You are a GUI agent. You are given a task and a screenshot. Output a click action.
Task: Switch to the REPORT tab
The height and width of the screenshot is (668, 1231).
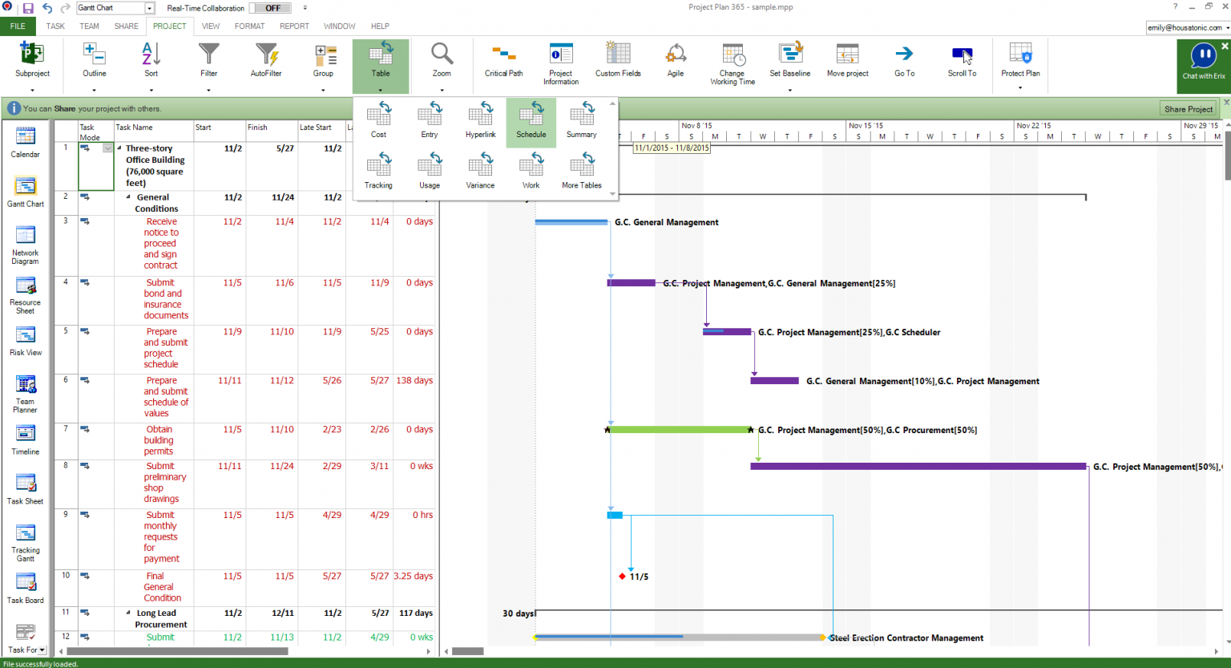point(294,26)
